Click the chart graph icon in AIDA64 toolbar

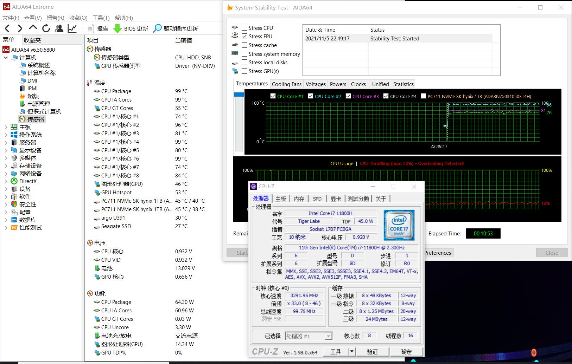click(x=72, y=28)
